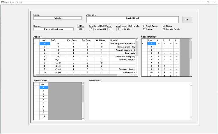218x134 pixels.
Task: Click Add. Level Skill Points value field
Action: [x=118, y=29]
